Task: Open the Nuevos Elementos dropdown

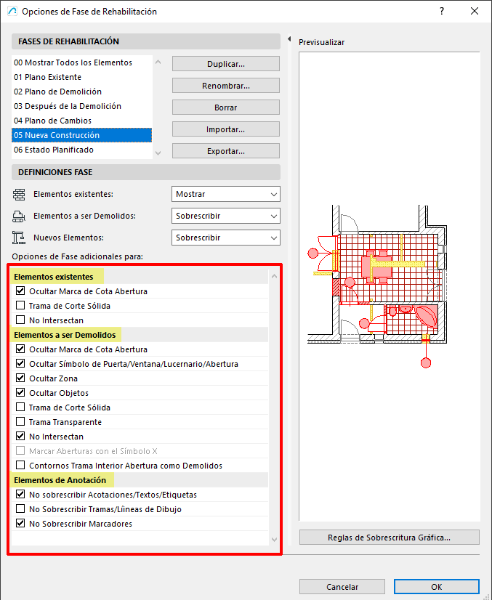Action: coord(226,238)
